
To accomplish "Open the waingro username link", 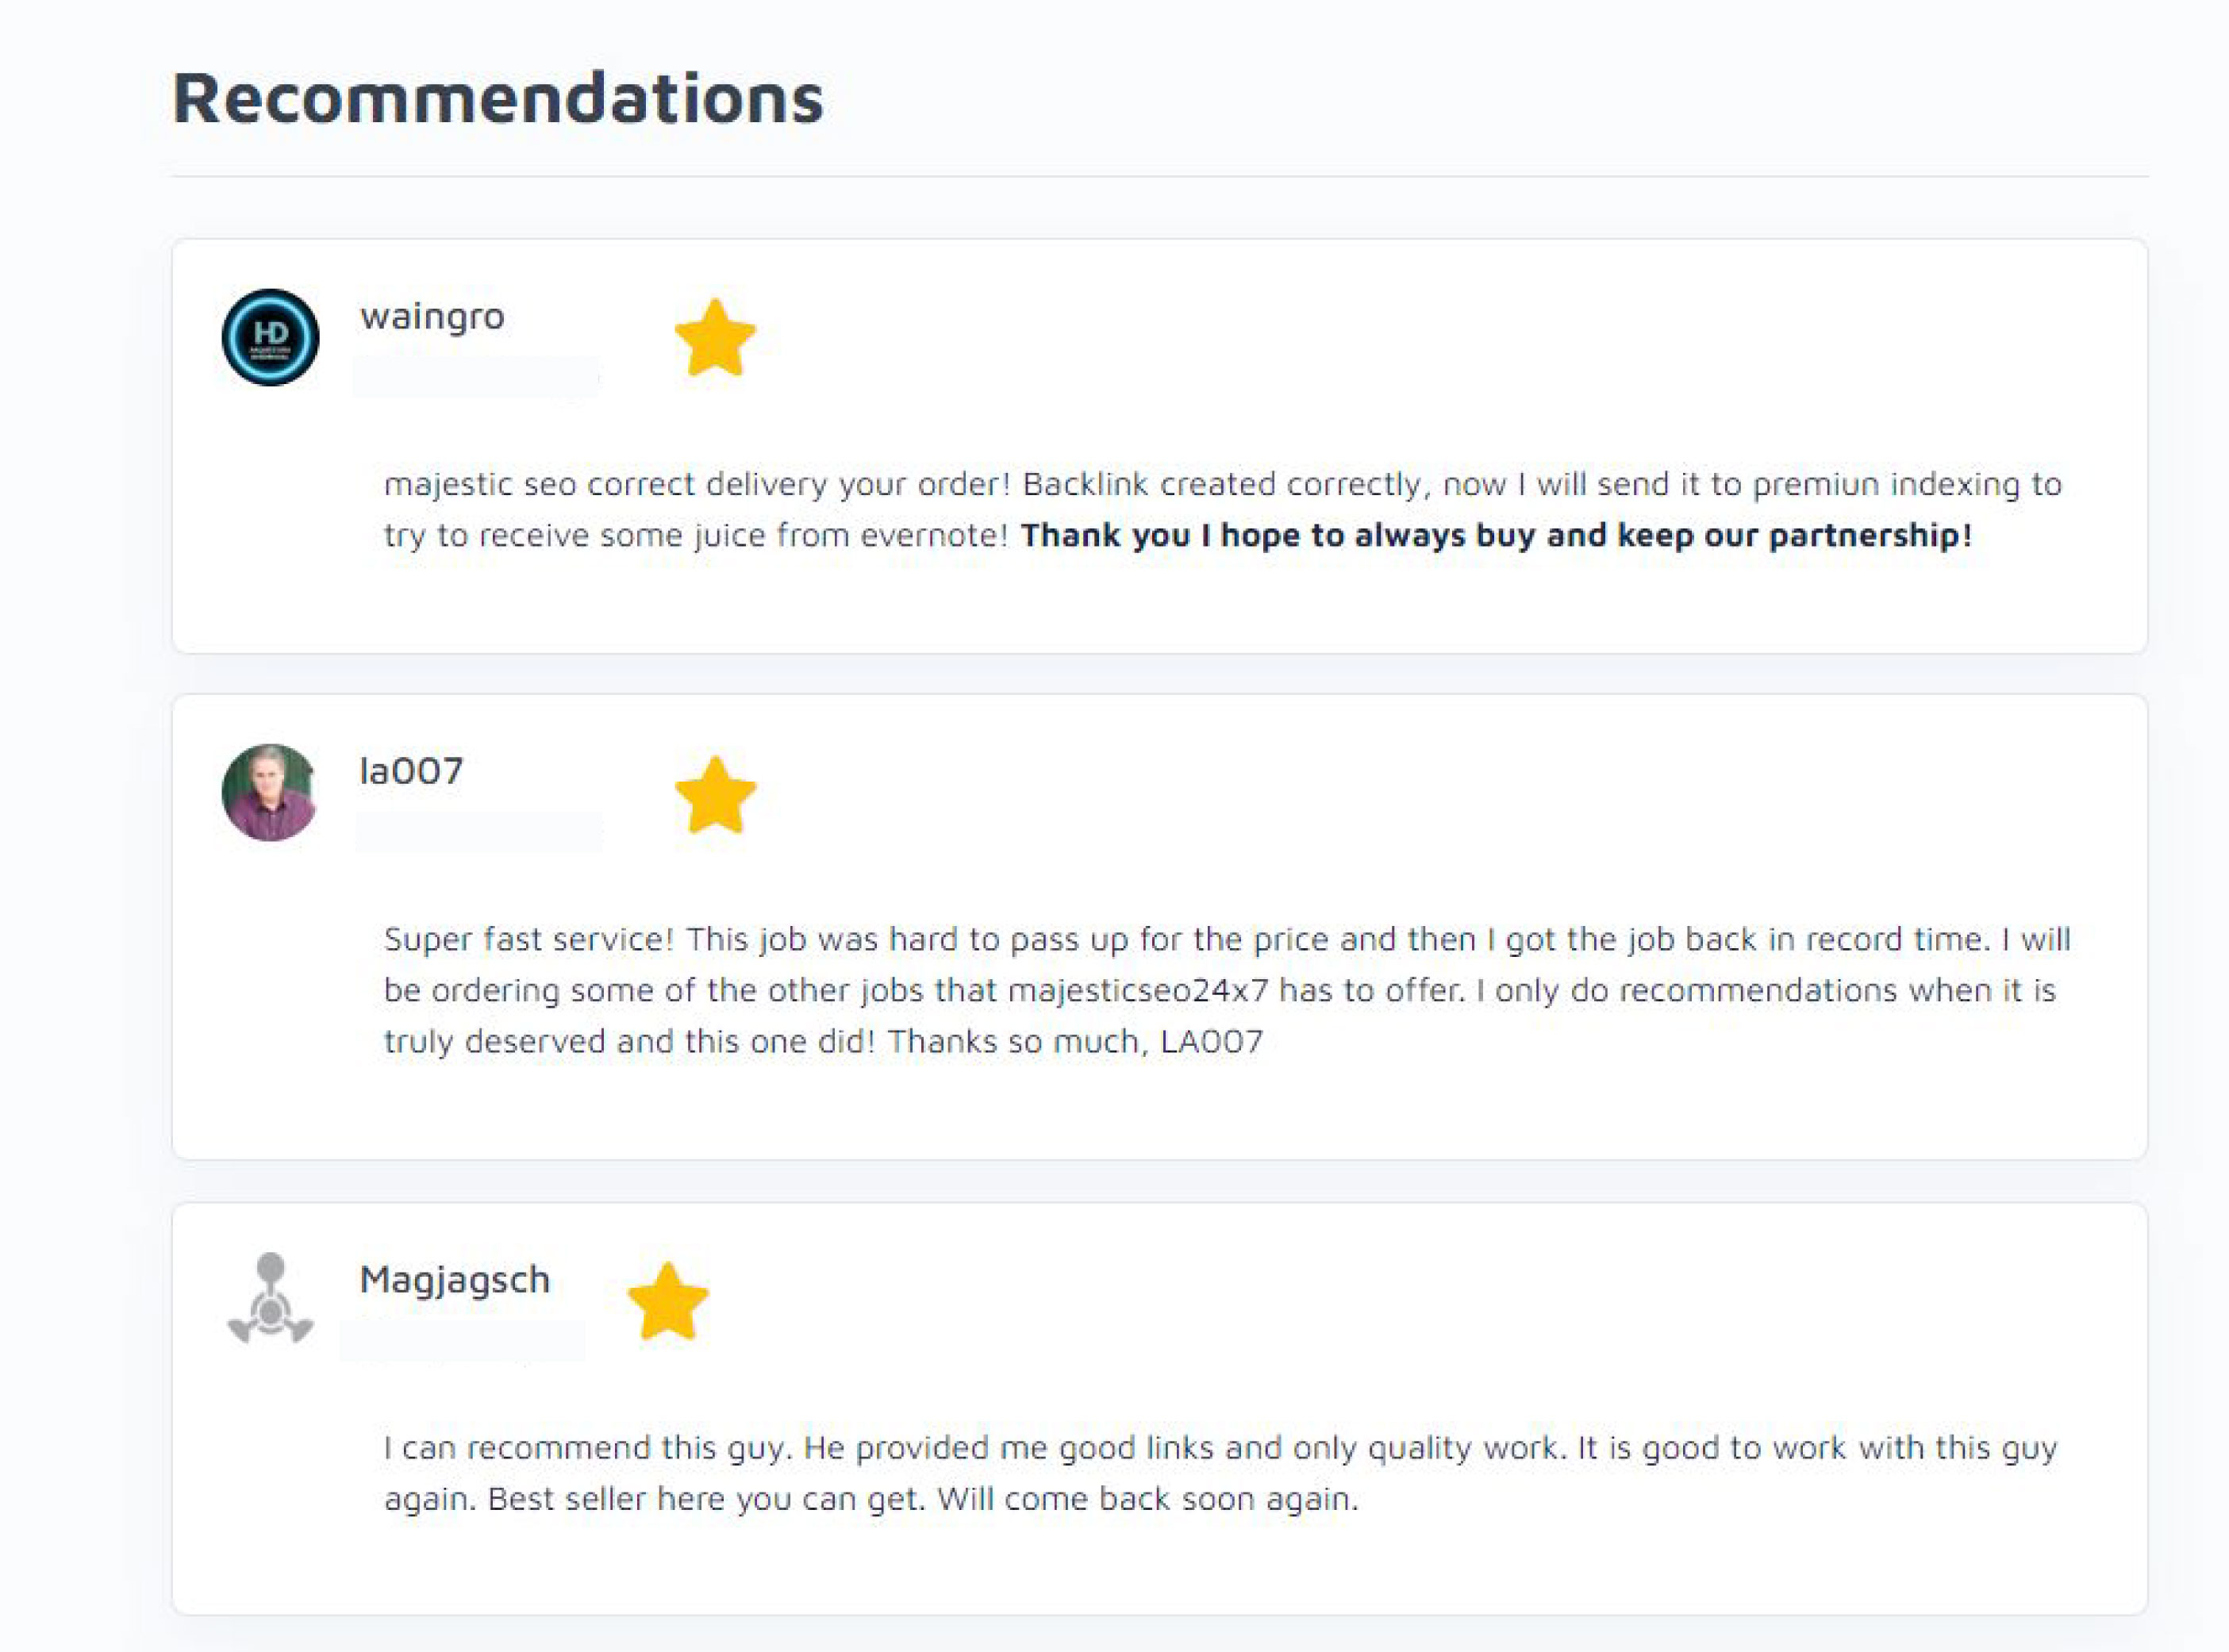I will (432, 316).
